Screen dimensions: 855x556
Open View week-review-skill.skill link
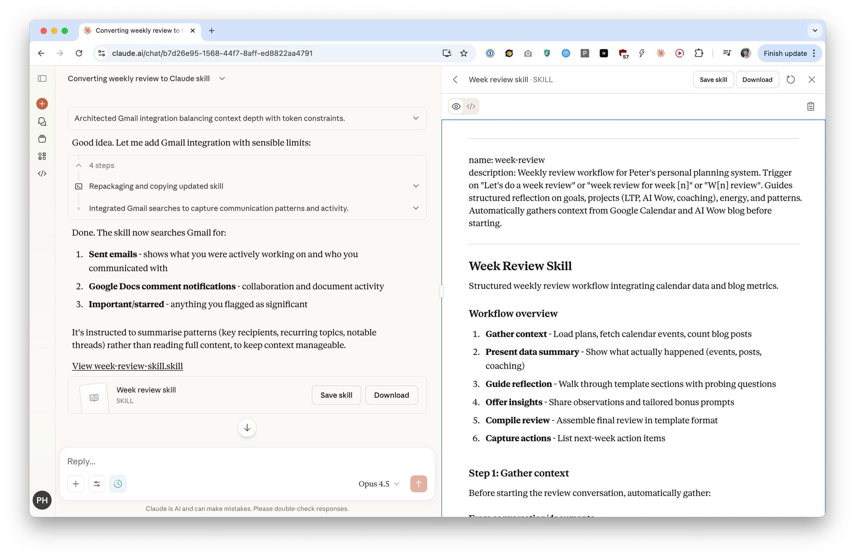click(127, 366)
